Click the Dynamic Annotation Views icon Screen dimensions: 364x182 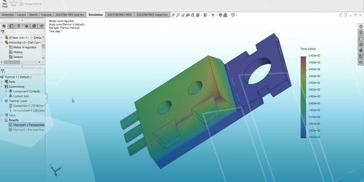click(193, 15)
